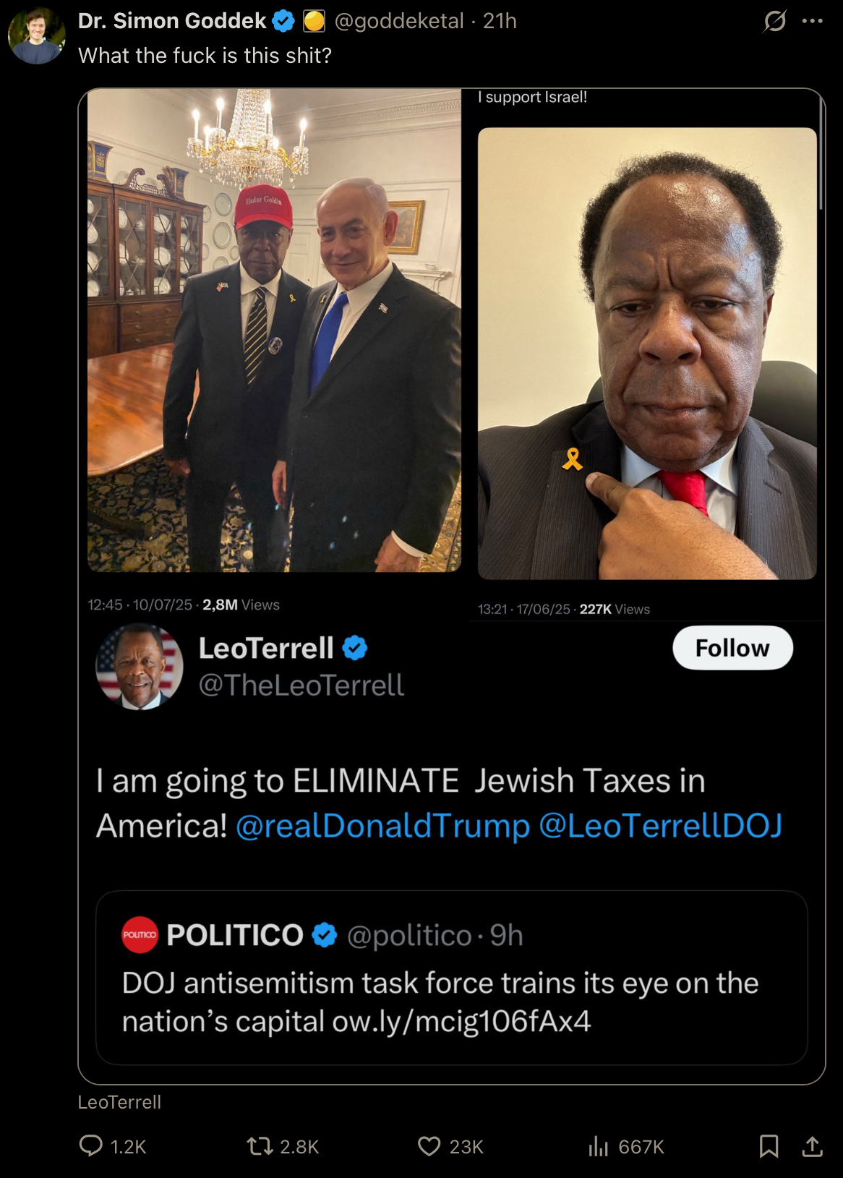Click the scrollbar beside the embedded image
This screenshot has height=1178, width=843.
821,152
